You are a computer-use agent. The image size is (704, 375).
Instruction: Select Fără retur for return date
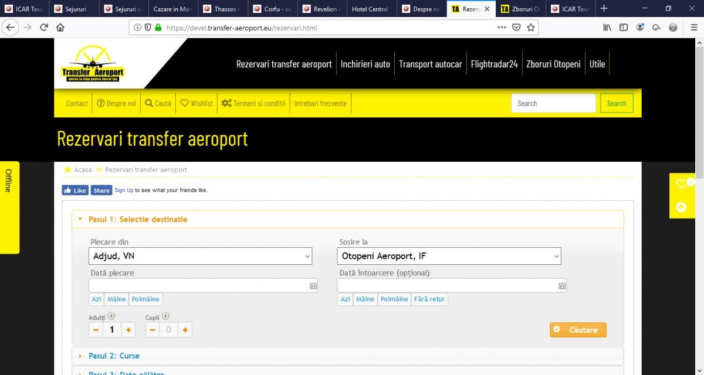pyautogui.click(x=429, y=299)
